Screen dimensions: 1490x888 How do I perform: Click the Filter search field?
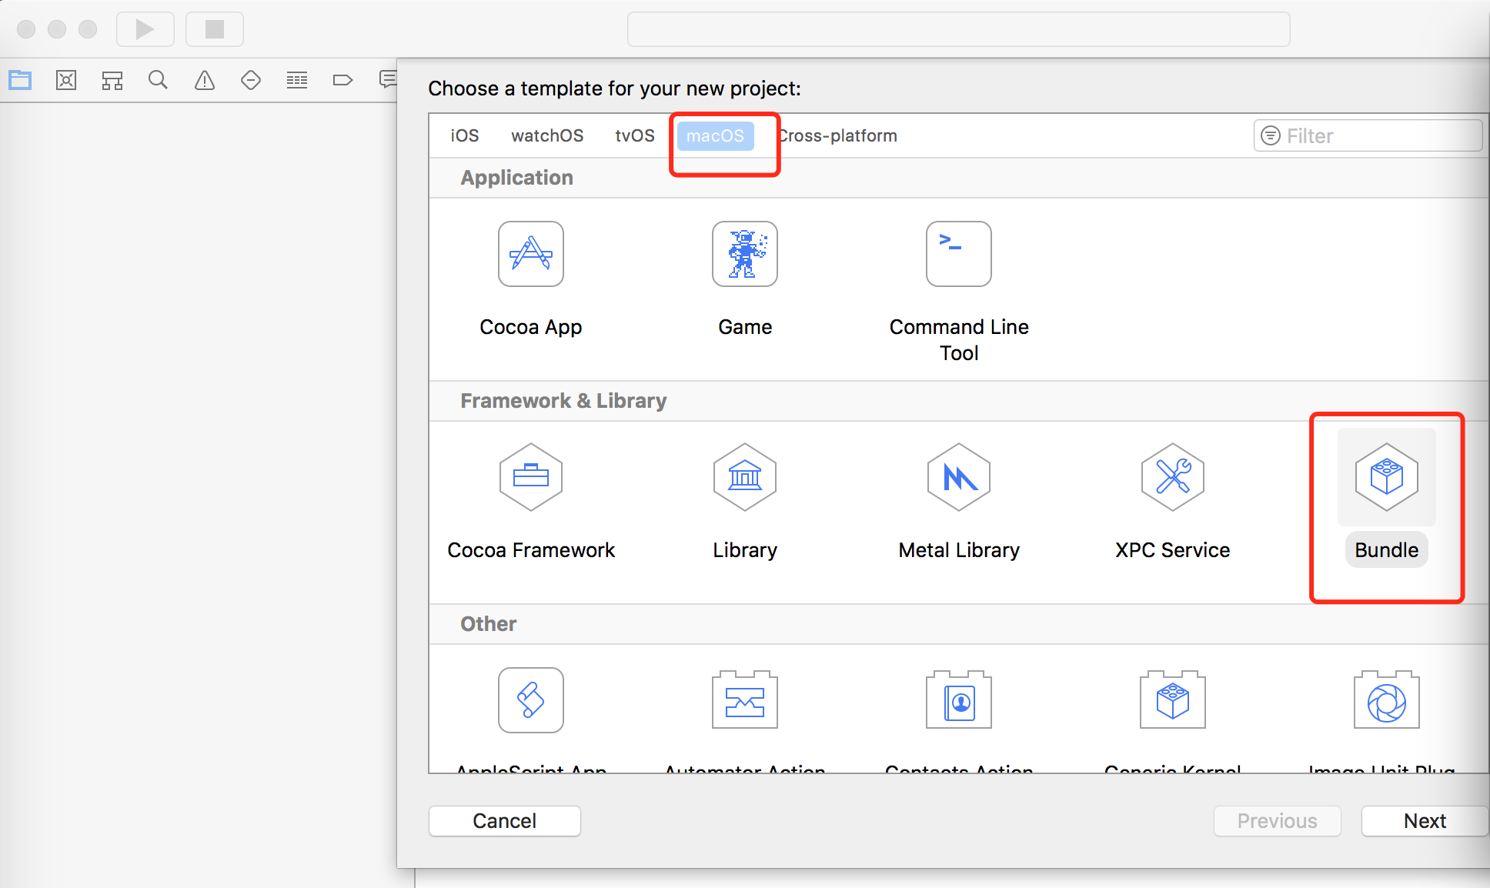pos(1368,135)
